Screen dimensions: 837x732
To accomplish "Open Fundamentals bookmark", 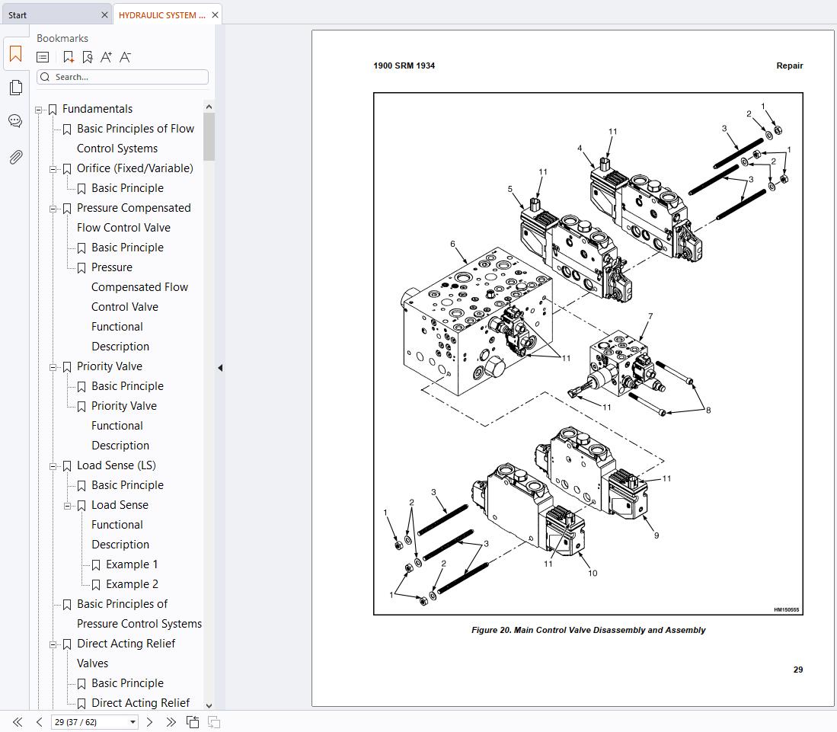I will point(97,109).
